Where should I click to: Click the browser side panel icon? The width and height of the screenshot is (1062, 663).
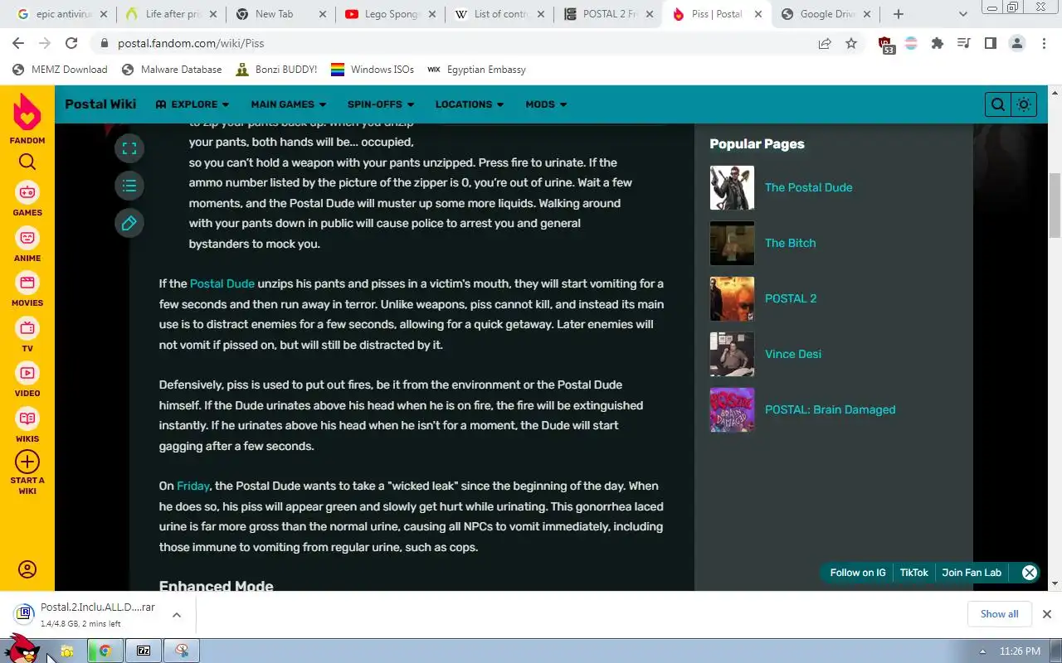[x=991, y=43]
